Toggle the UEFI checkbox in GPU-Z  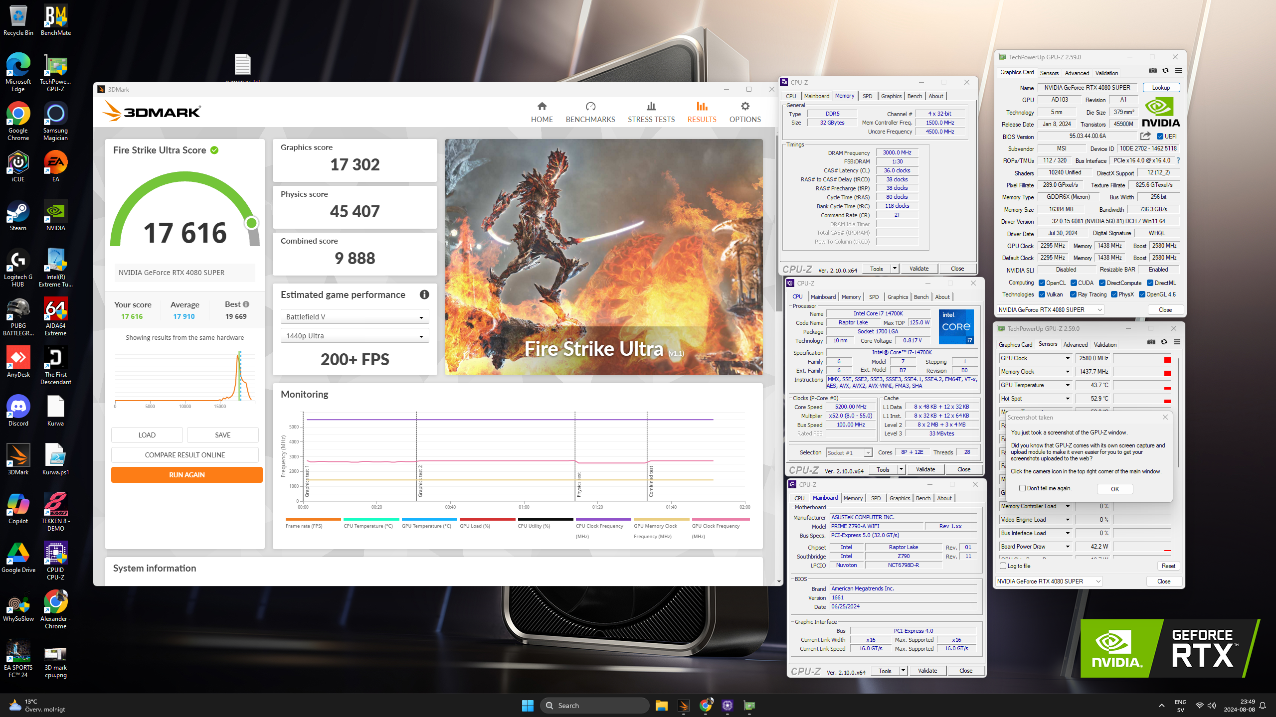1160,136
